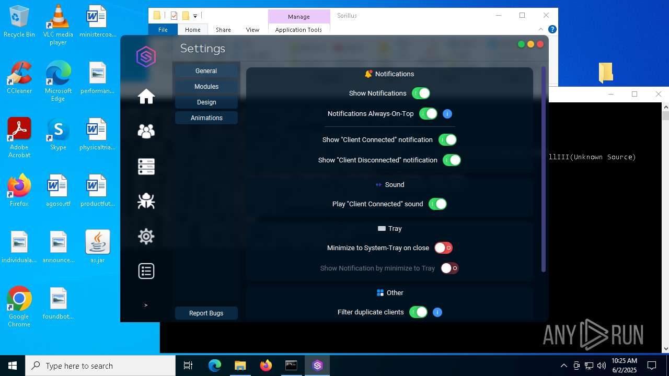Screen dimensions: 669x376
Task: Toggle Show Notifications switch
Action: [x=421, y=93]
